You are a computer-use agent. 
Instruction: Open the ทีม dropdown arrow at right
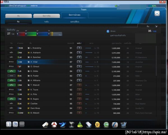pyautogui.click(x=157, y=27)
